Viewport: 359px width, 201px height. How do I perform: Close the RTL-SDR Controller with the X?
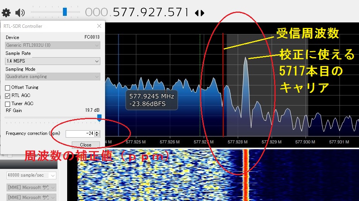[99, 26]
